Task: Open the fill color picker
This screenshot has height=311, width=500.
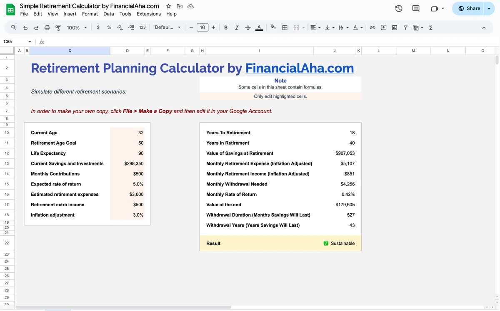Action: point(273,27)
